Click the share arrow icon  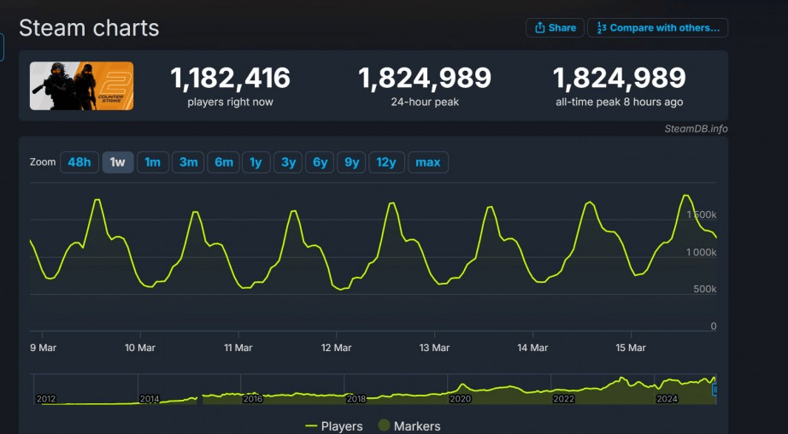[x=540, y=27]
